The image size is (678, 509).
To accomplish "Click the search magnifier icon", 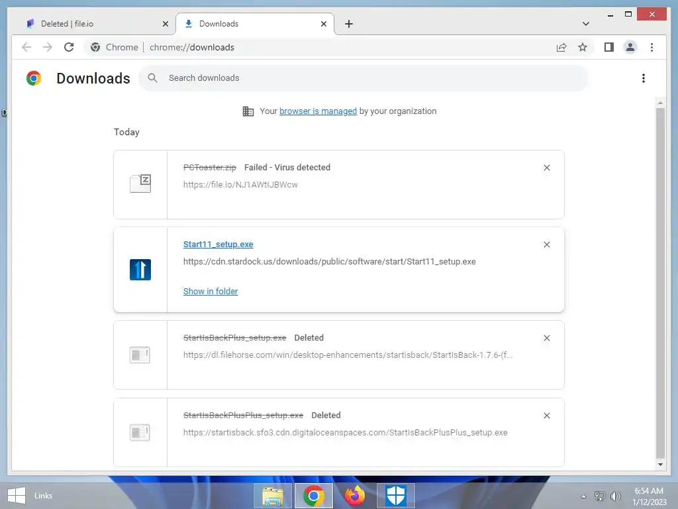I will point(152,78).
